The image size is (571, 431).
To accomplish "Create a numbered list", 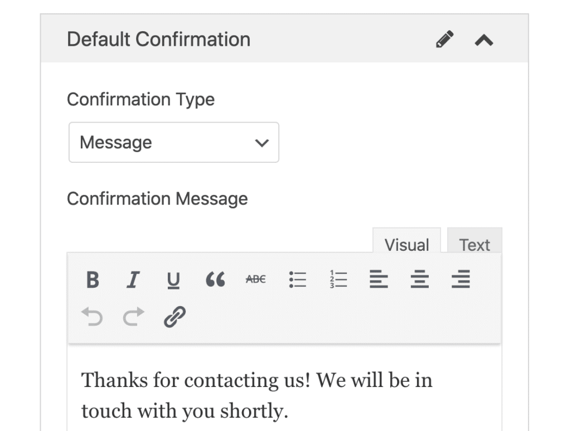I will (x=338, y=279).
